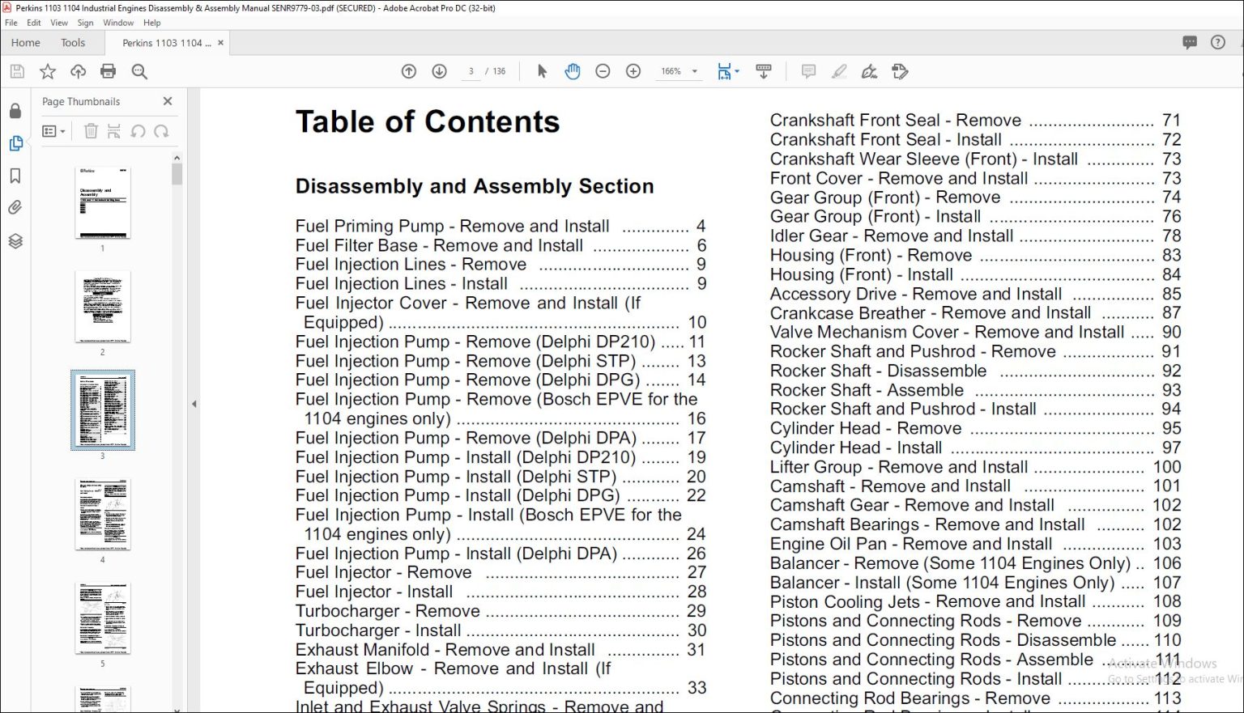1244x713 pixels.
Task: Select the highlight text pen tool
Action: click(839, 71)
